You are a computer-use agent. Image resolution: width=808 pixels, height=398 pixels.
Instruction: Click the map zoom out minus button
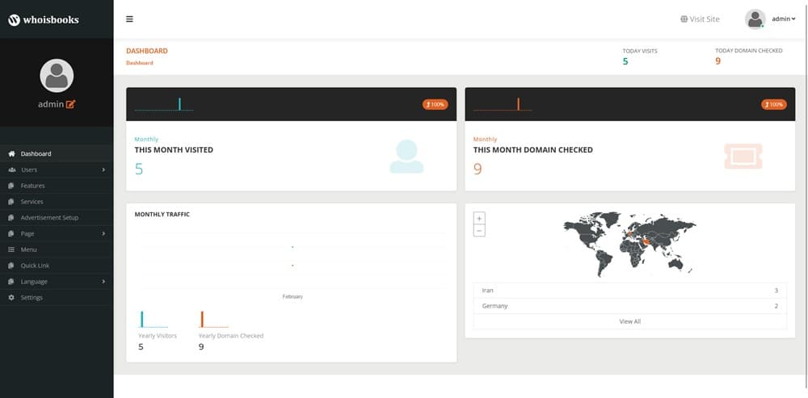[x=479, y=231]
